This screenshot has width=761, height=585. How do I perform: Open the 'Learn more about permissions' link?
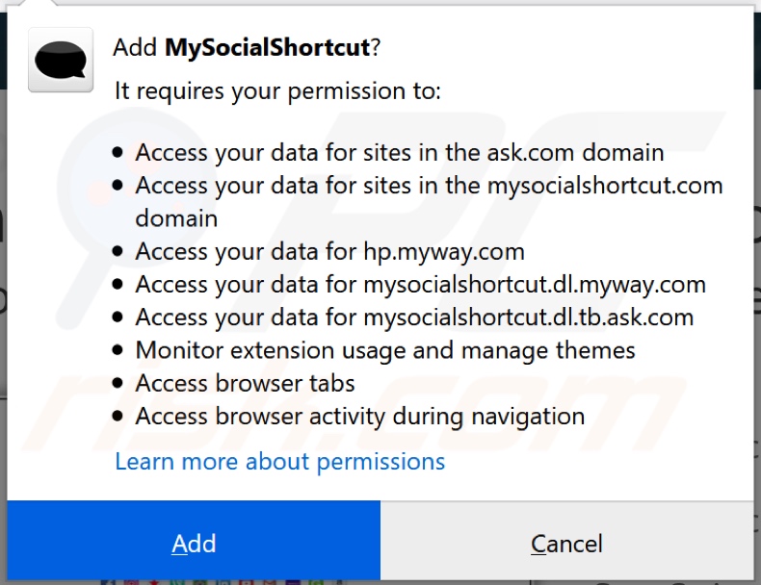pos(279,462)
